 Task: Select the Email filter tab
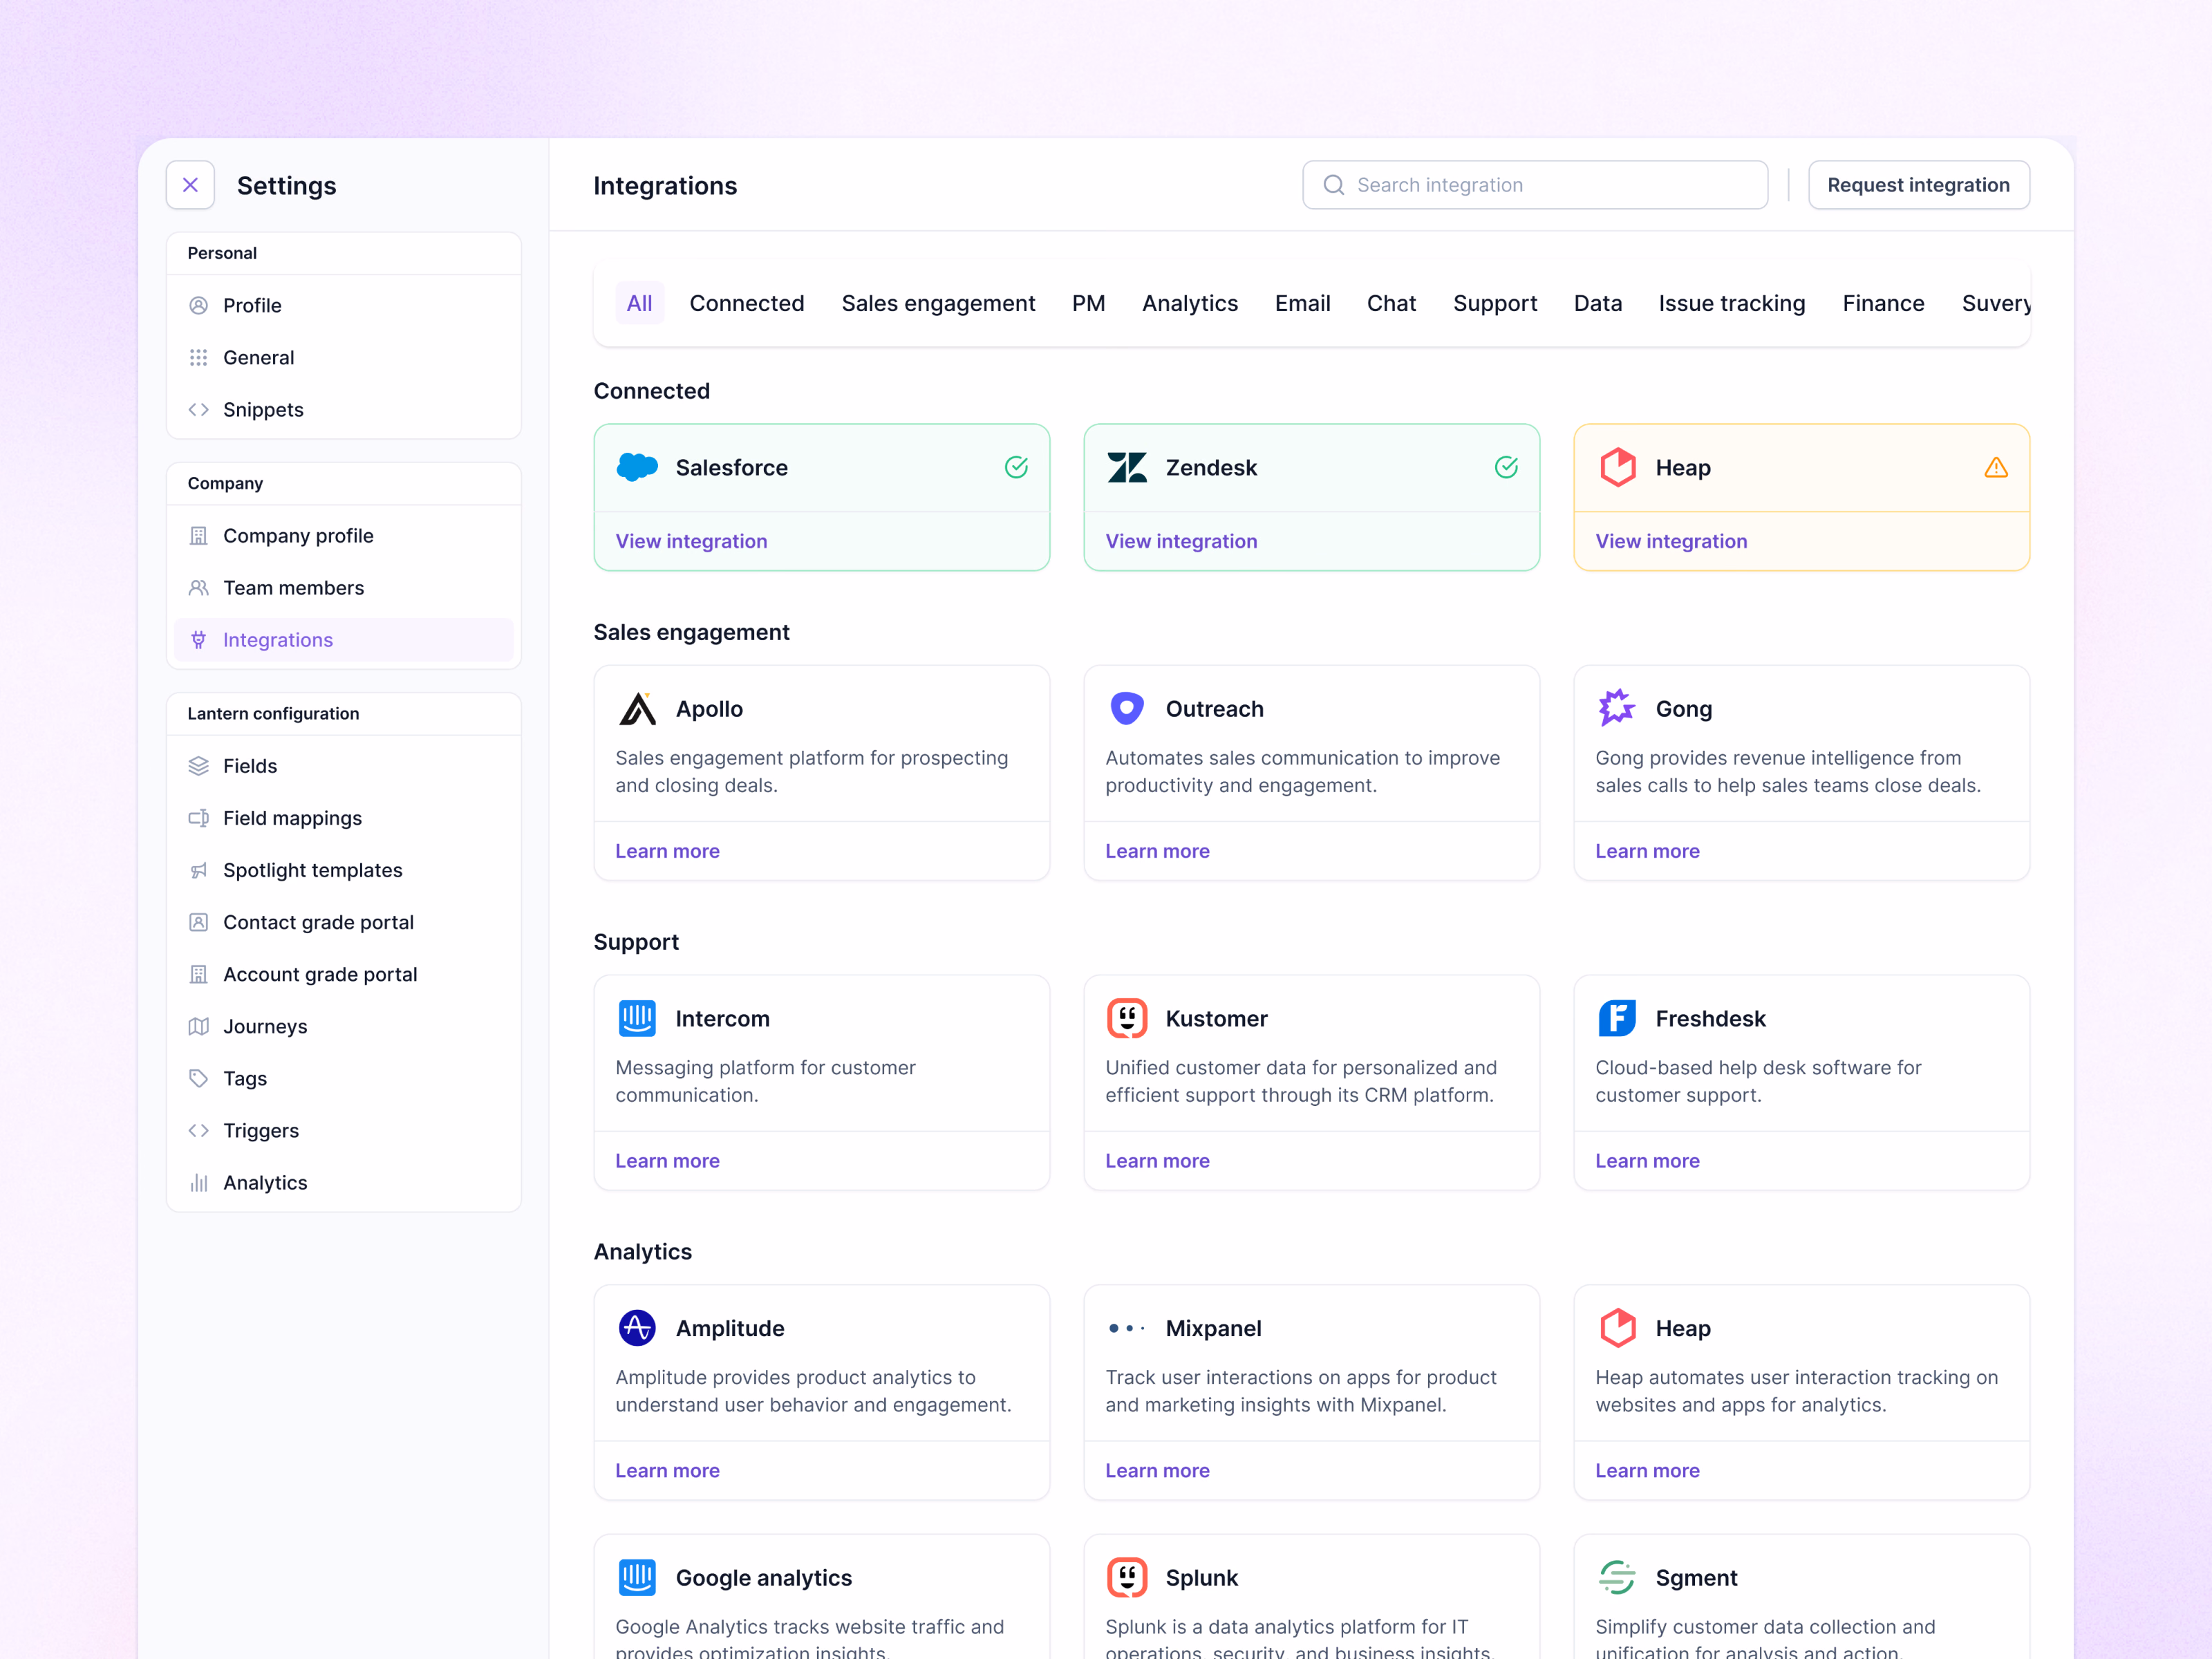coord(1302,303)
